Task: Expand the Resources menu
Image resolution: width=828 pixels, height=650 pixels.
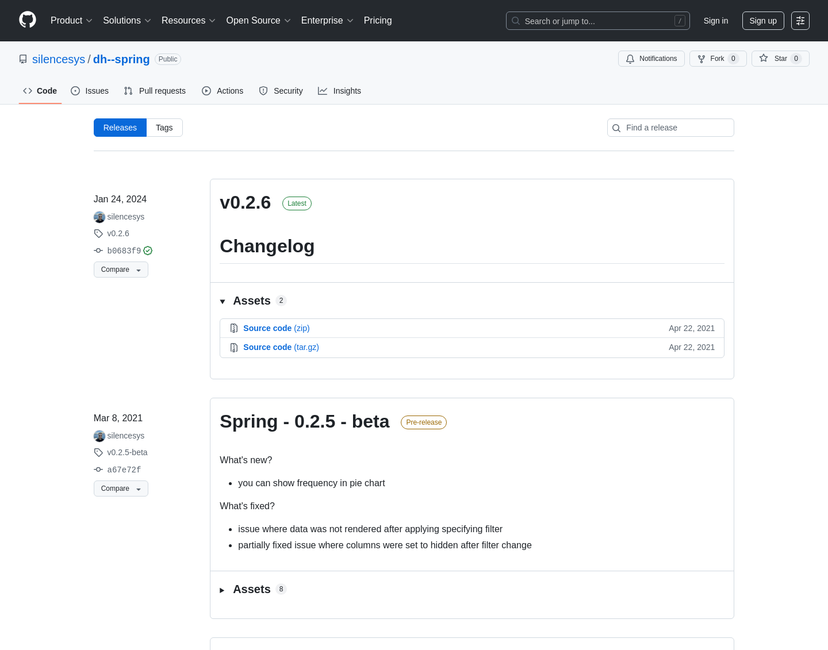Action: point(189,21)
